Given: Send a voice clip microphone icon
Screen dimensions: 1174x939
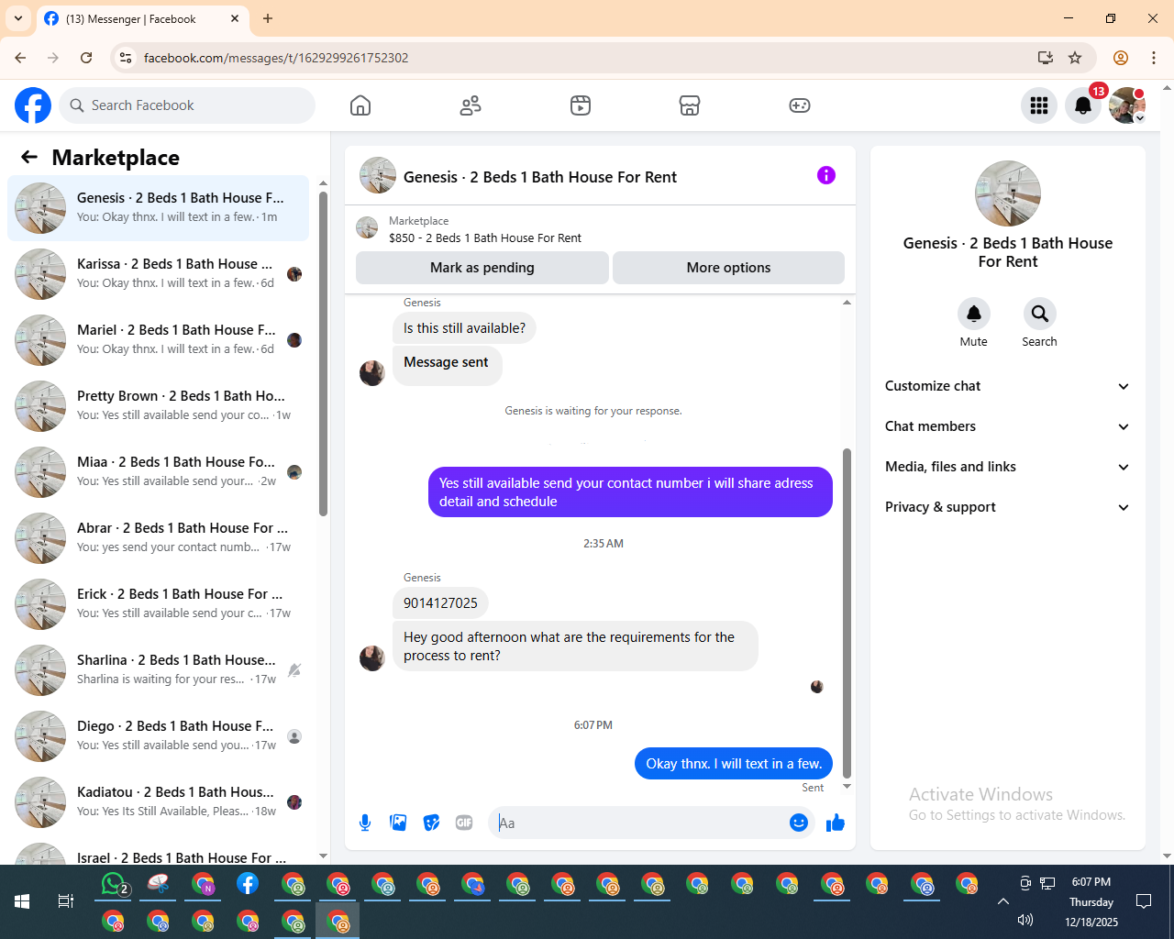Looking at the screenshot, I should pos(365,823).
